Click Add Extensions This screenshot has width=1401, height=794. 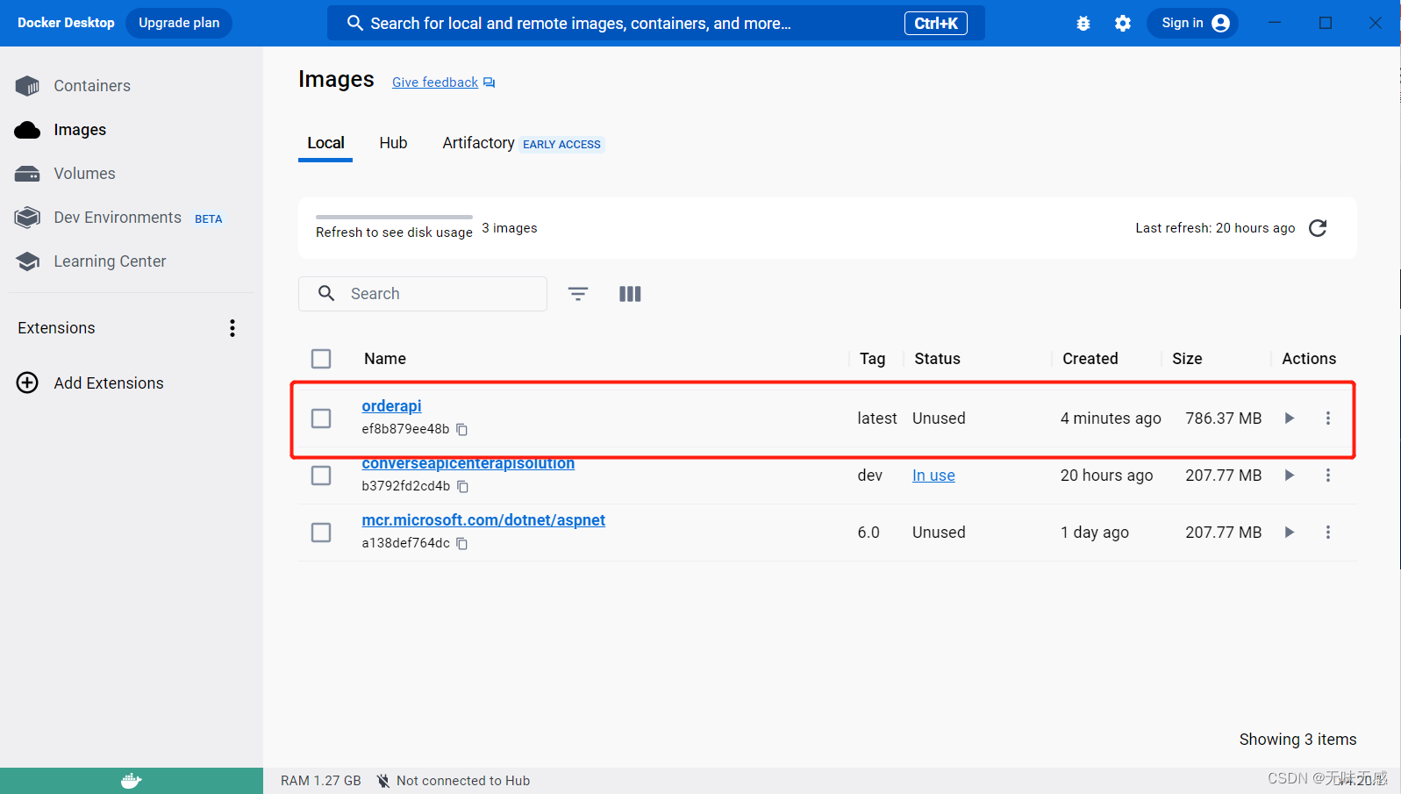pos(89,383)
